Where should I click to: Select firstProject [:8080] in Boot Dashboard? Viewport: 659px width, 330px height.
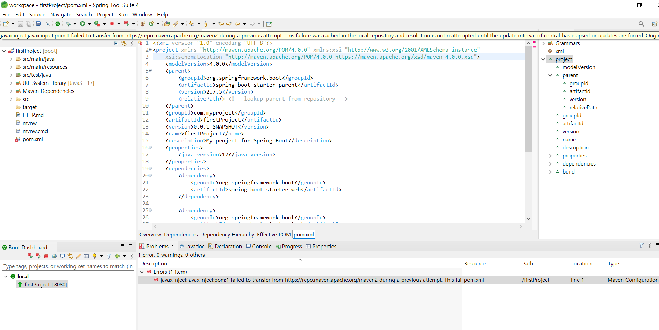pyautogui.click(x=42, y=285)
